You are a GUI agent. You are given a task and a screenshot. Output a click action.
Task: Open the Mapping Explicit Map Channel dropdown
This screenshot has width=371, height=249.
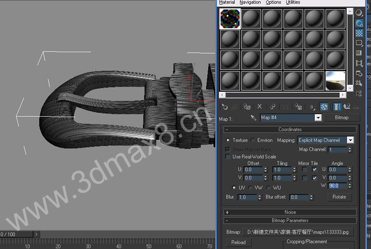point(350,140)
